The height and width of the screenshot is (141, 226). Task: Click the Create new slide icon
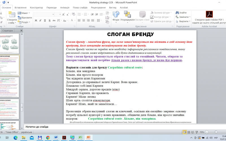point(12,15)
